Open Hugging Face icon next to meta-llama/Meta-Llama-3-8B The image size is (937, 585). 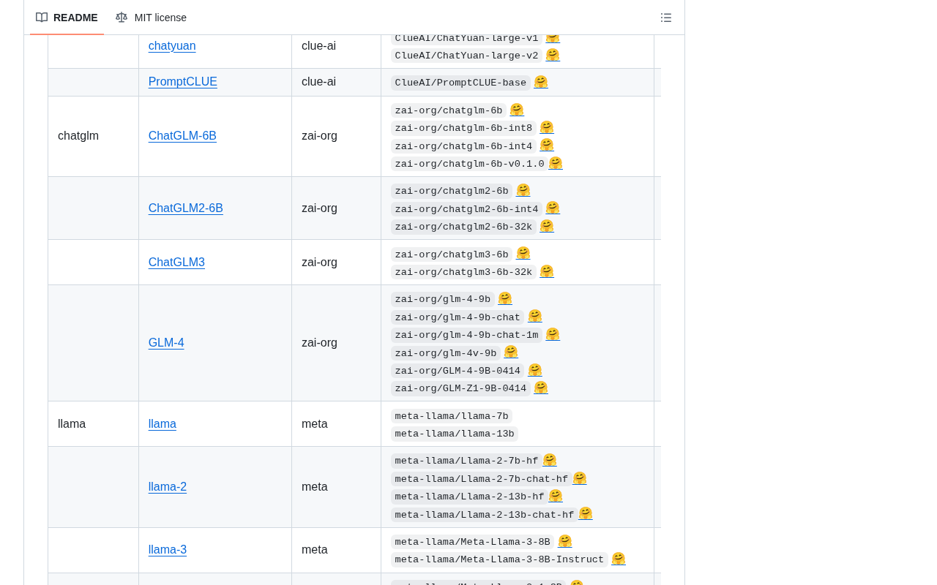(x=565, y=541)
